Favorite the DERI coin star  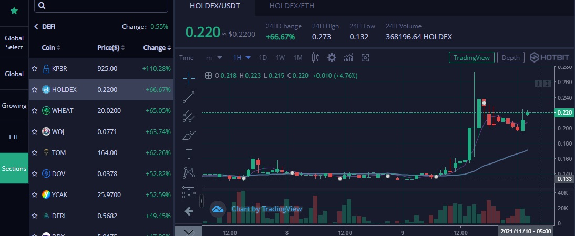coord(35,216)
